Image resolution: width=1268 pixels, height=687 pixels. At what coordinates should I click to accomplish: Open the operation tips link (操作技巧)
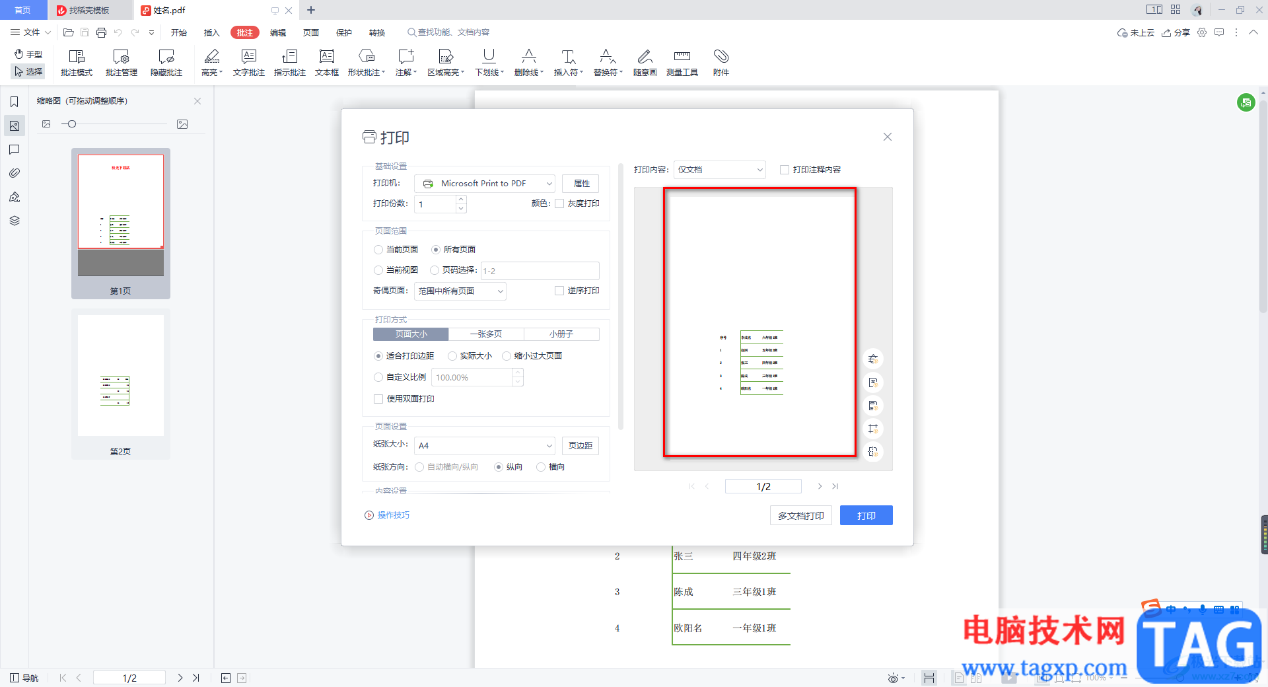(x=388, y=515)
